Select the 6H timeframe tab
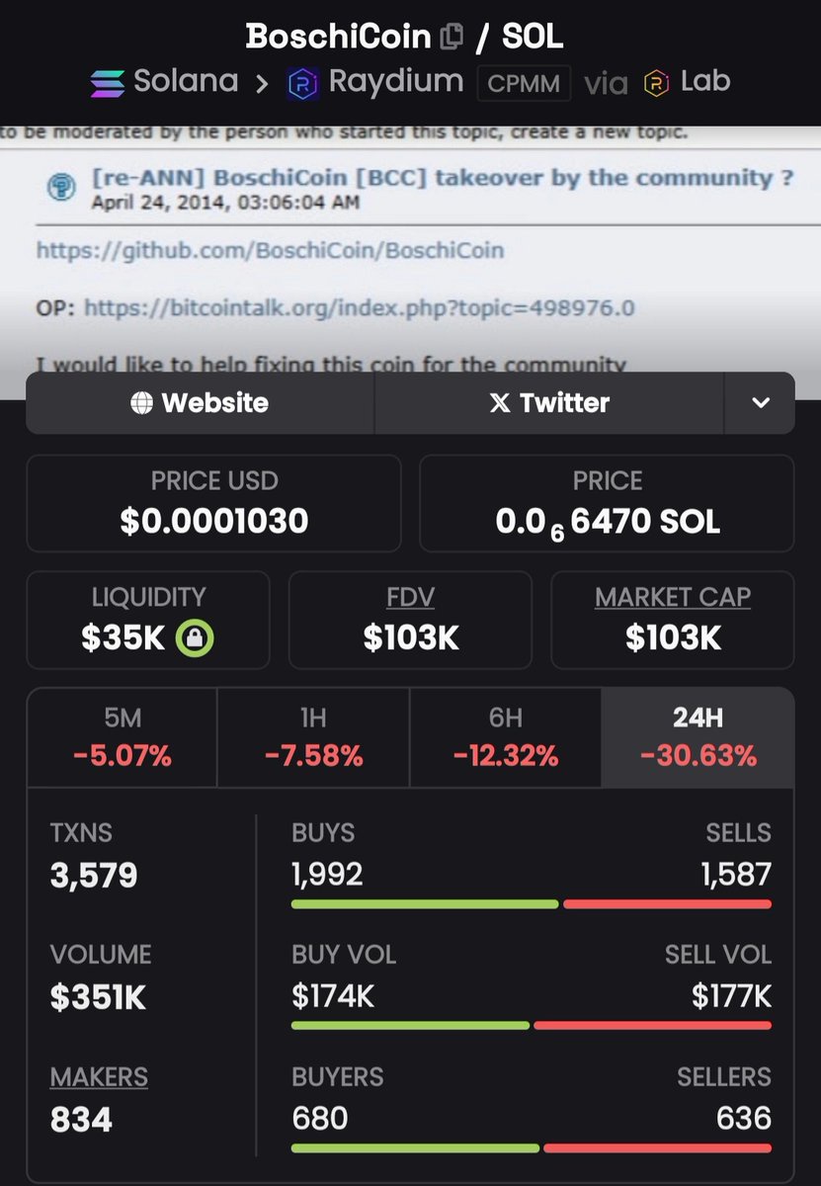 point(505,737)
